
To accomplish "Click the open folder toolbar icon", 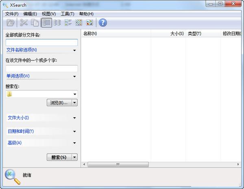I will pyautogui.click(x=11, y=23).
